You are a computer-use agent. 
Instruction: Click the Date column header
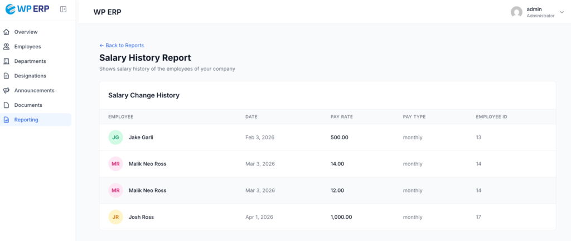[251, 117]
